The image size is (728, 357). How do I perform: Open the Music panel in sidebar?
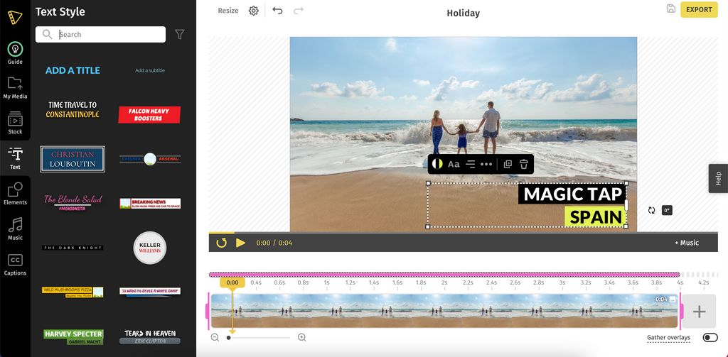tap(15, 229)
